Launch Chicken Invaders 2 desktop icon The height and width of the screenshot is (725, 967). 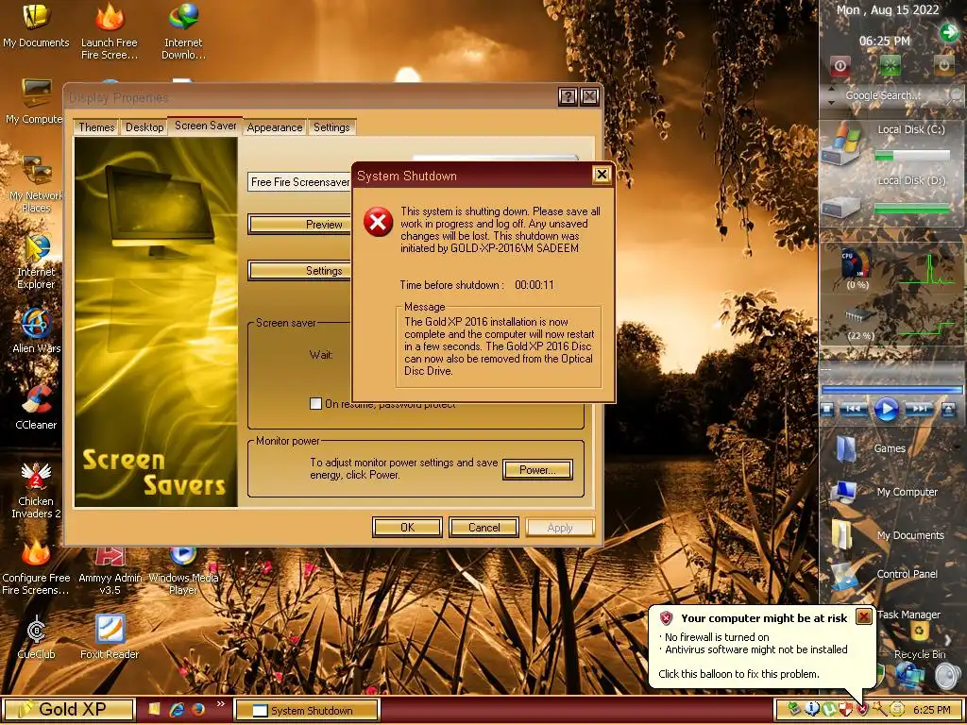(36, 490)
